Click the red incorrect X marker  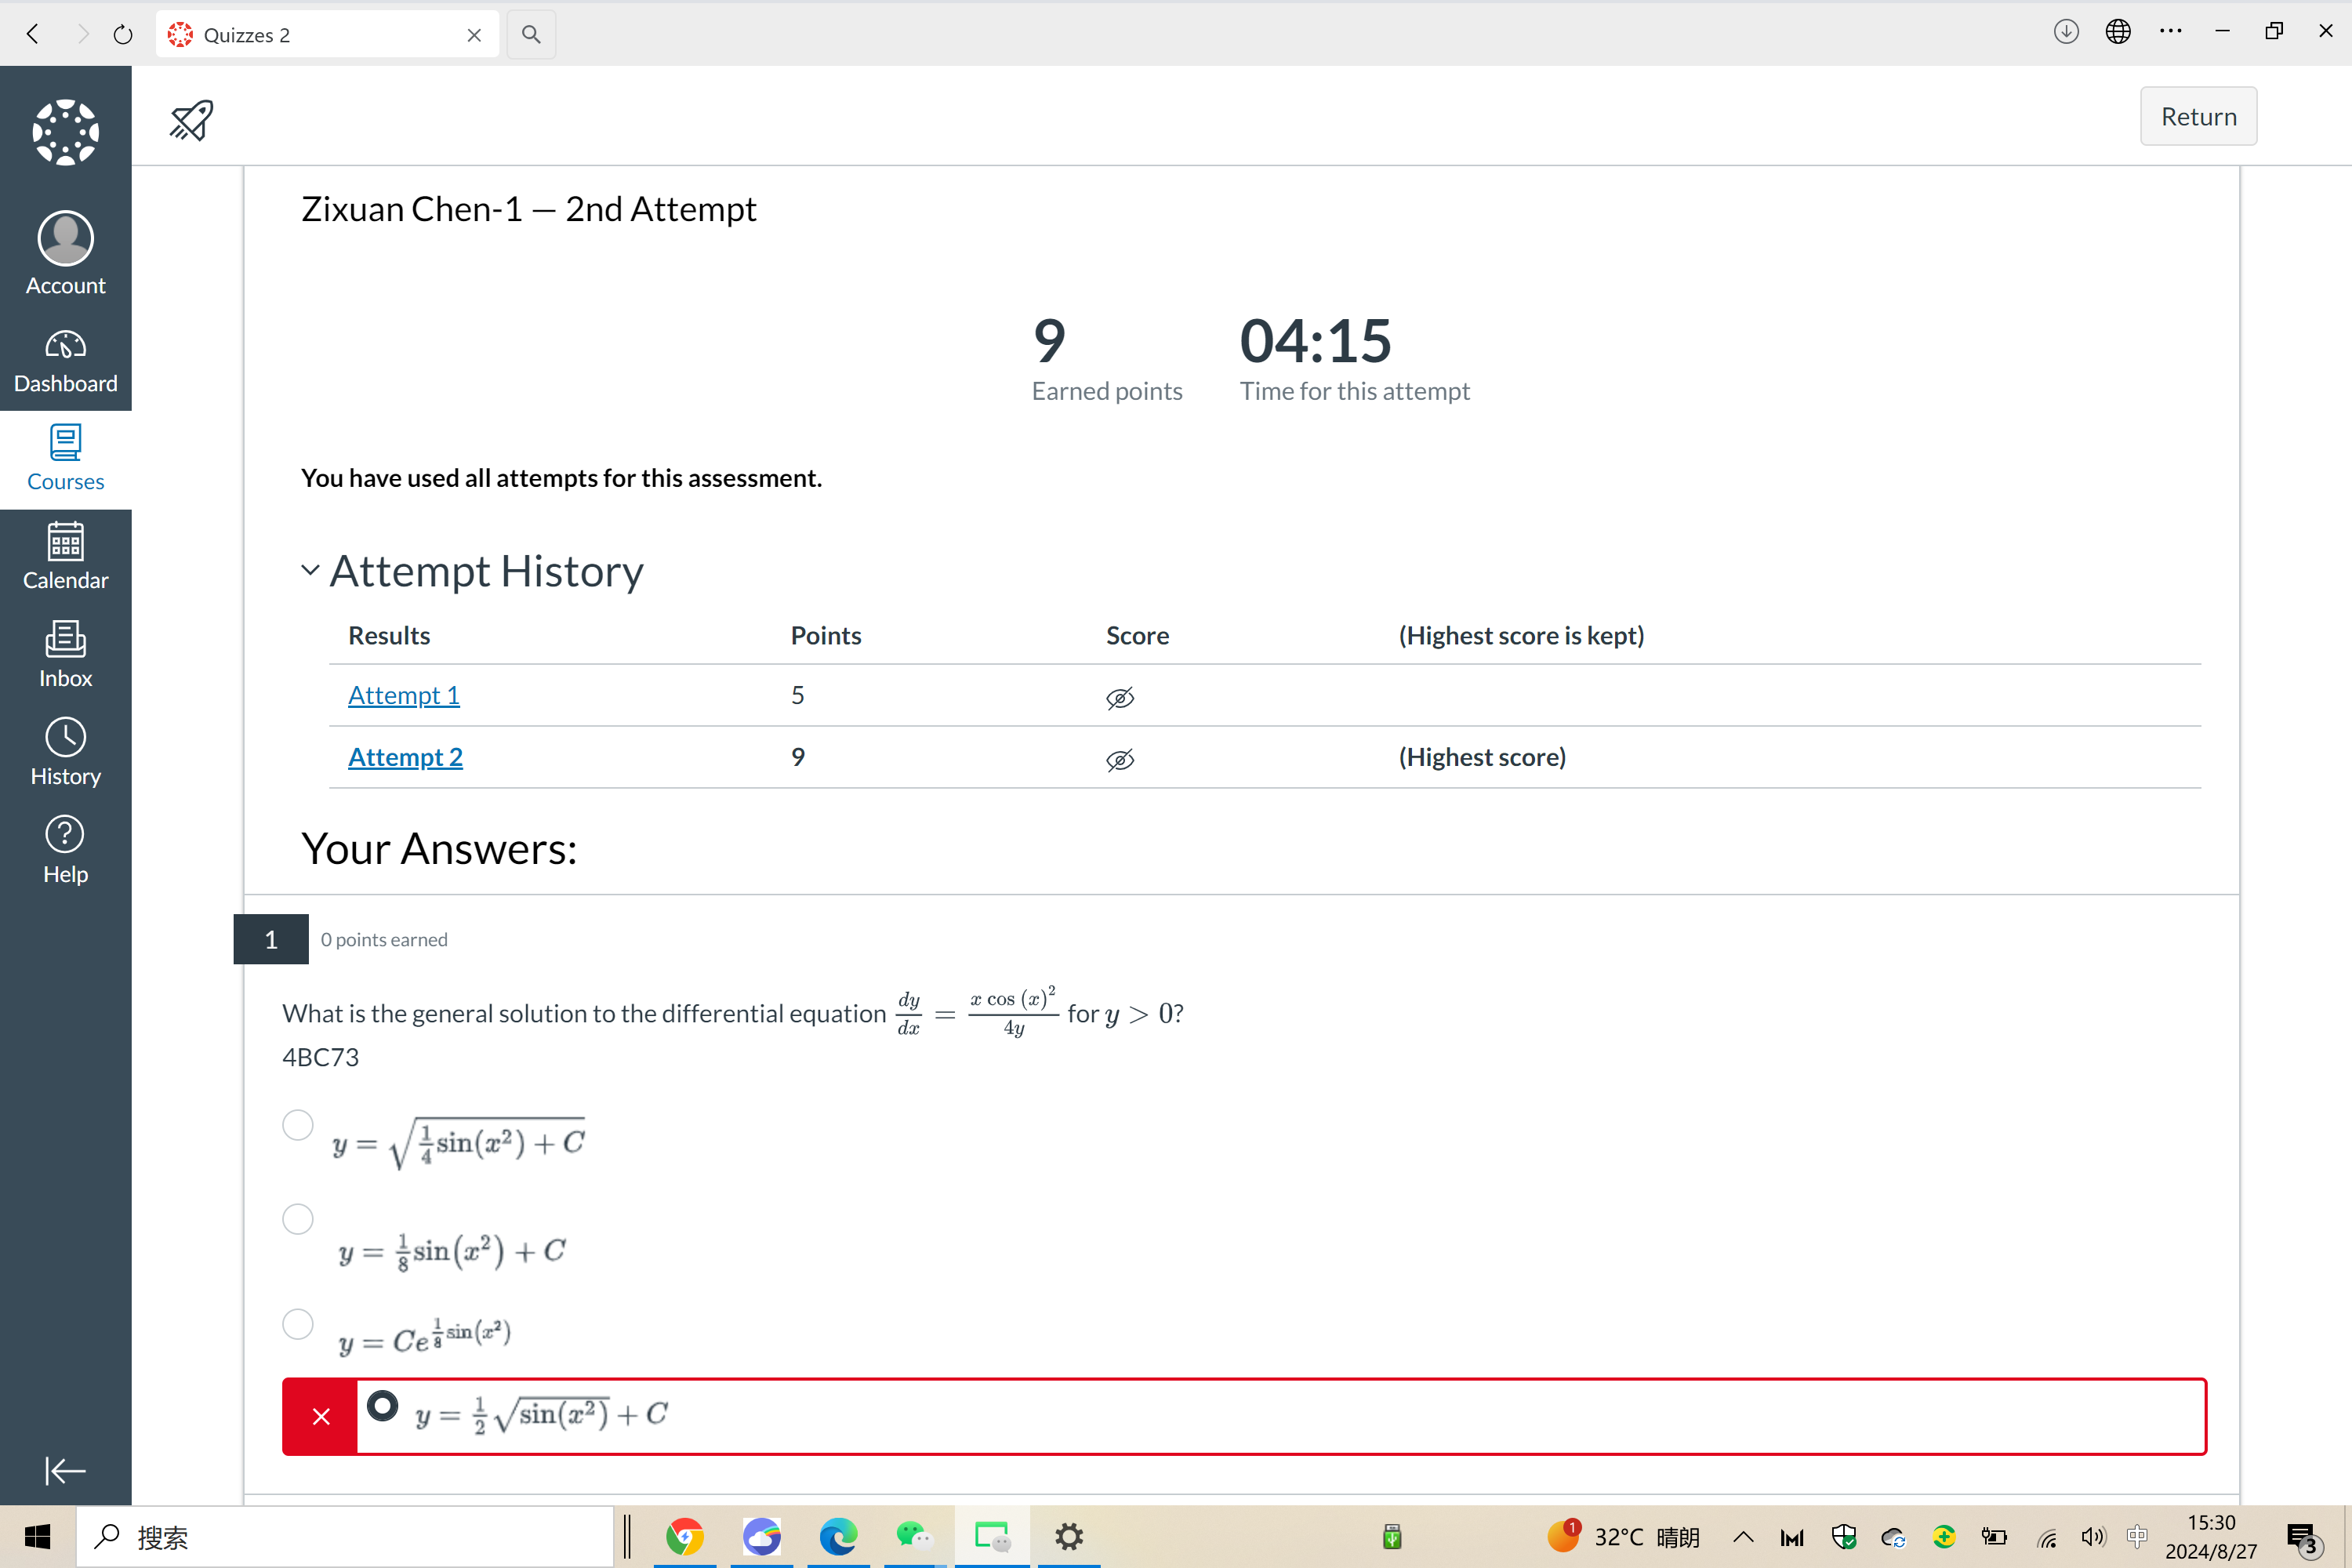pyautogui.click(x=320, y=1416)
